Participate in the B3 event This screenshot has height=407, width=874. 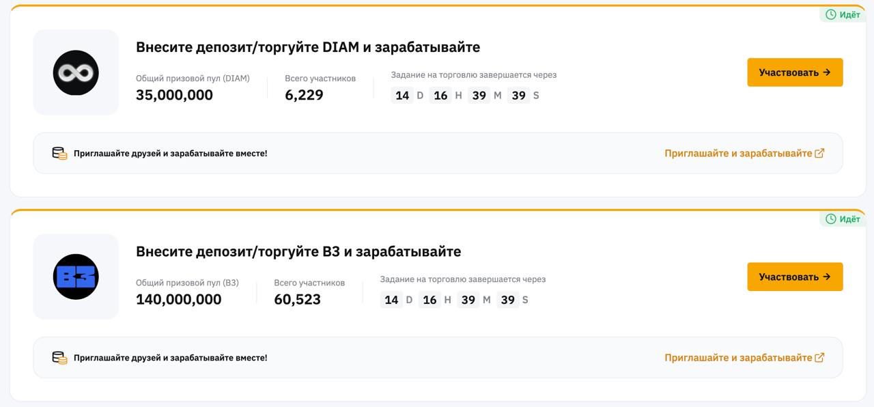coord(795,277)
